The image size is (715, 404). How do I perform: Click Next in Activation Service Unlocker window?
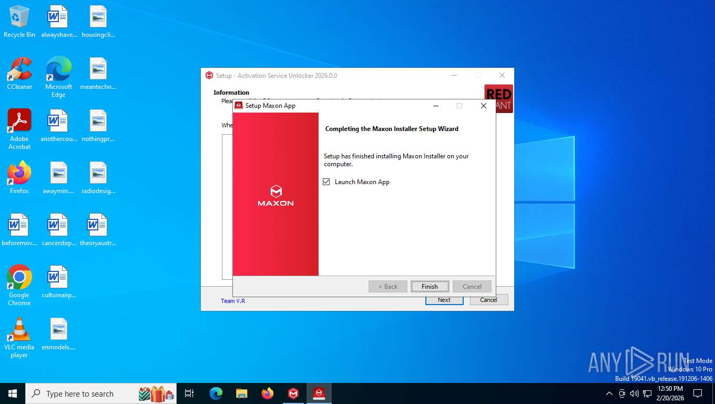(444, 300)
